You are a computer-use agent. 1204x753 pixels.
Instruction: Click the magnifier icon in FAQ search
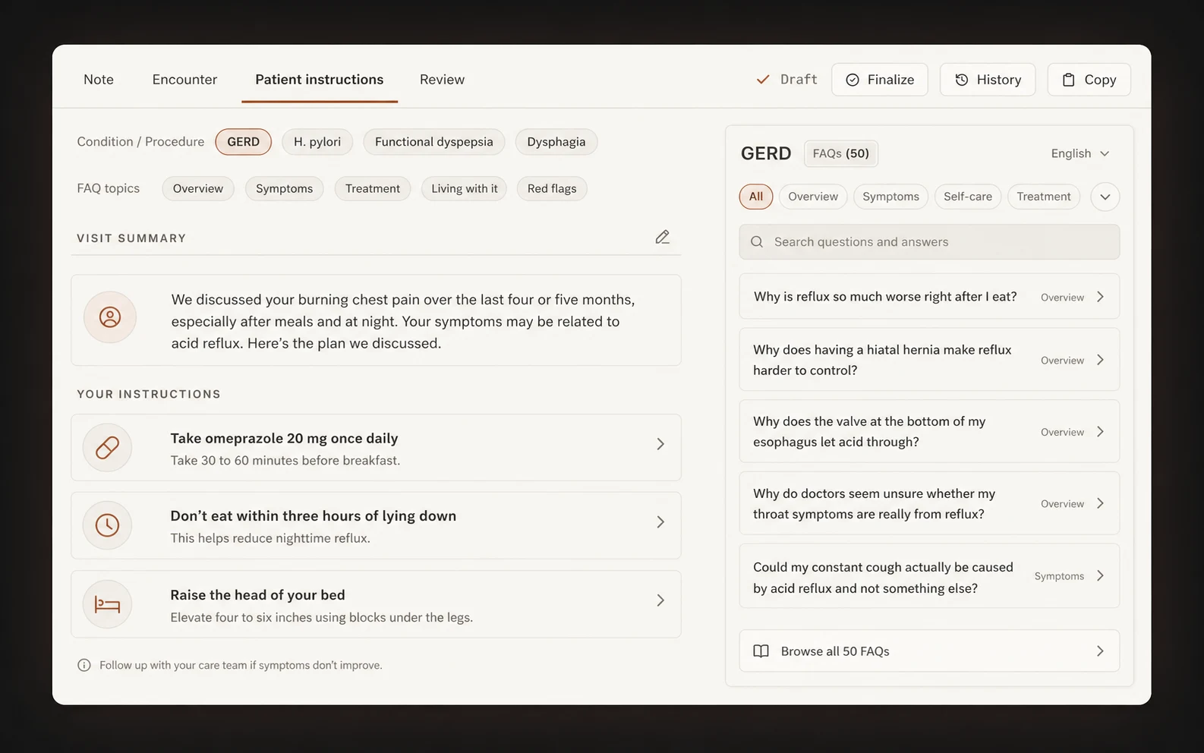tap(757, 242)
